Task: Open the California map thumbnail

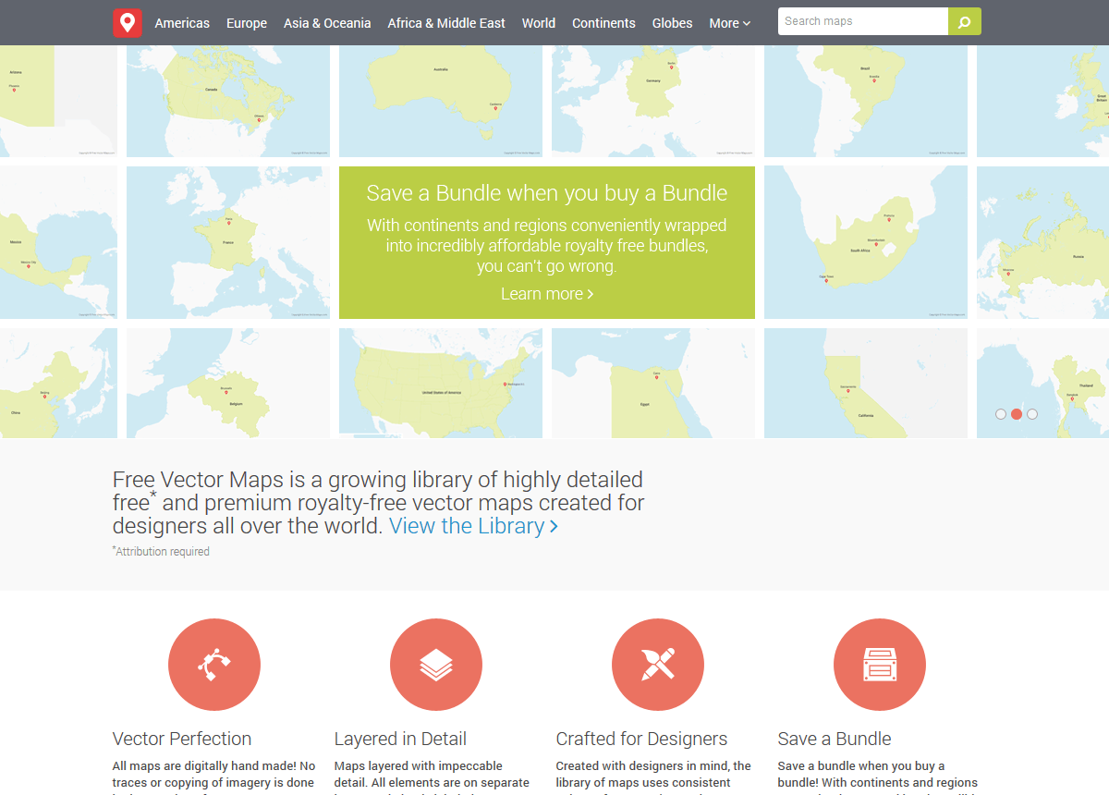Action: (866, 383)
